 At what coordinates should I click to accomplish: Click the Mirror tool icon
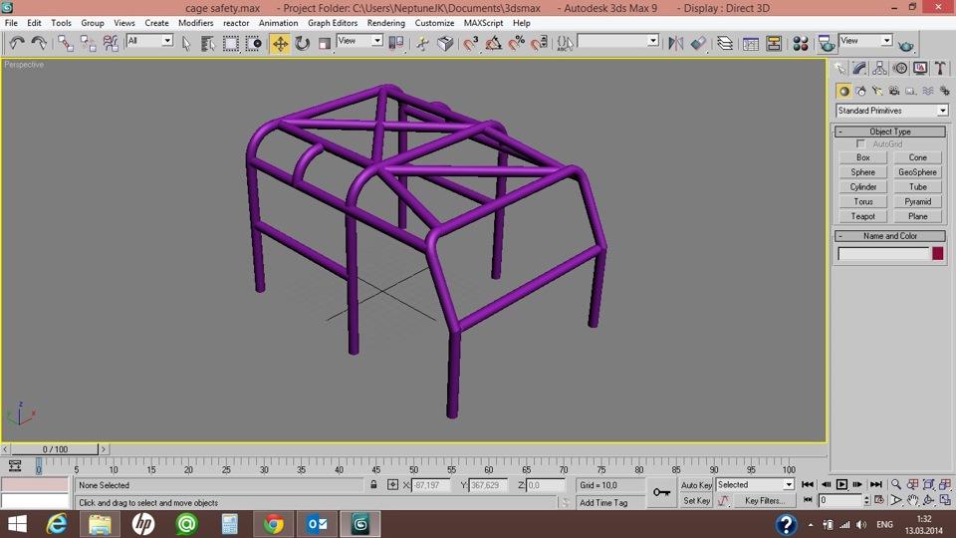(676, 43)
